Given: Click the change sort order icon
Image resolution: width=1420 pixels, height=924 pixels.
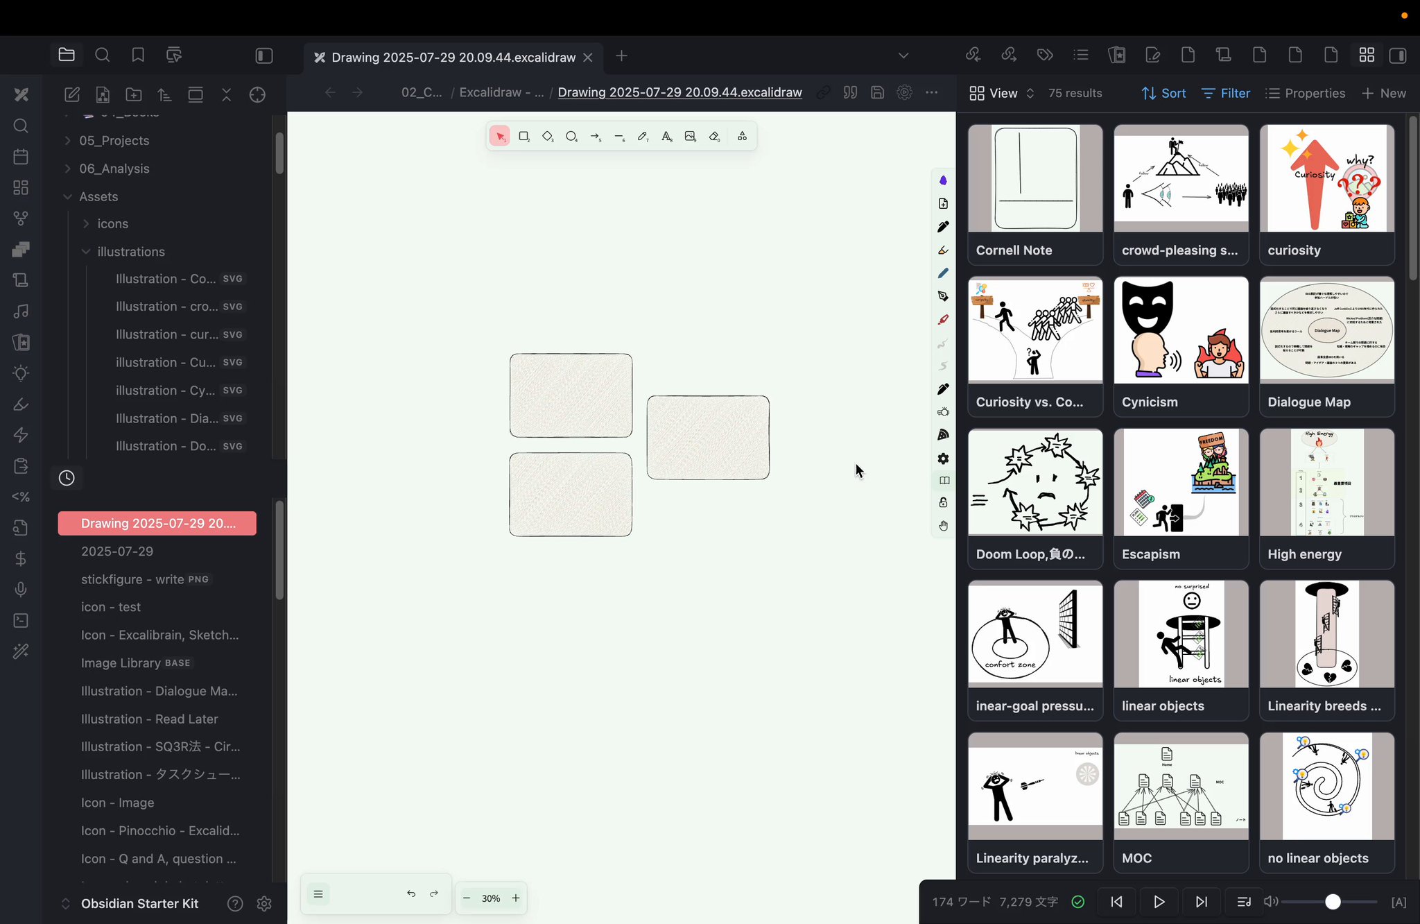Looking at the screenshot, I should [164, 95].
